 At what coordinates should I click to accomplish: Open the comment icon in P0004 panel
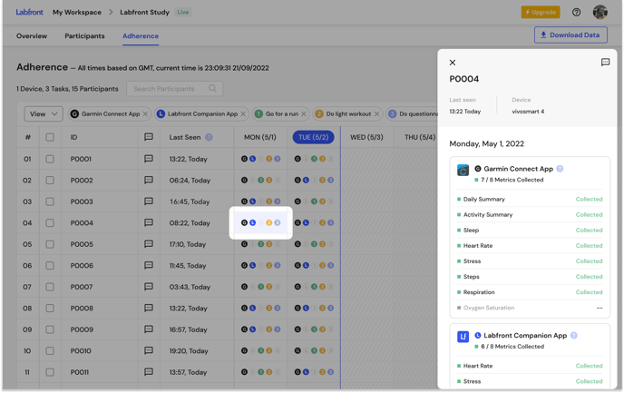click(605, 62)
